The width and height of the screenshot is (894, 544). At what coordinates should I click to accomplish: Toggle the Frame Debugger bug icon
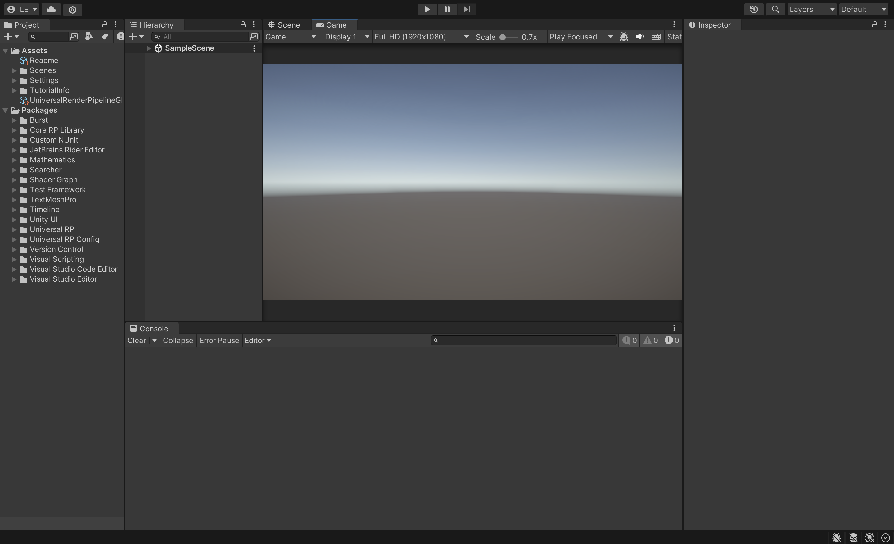624,37
